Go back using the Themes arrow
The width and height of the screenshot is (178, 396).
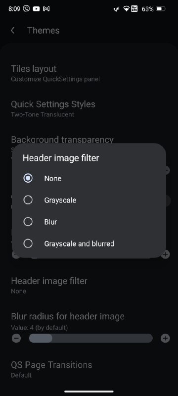[x=12, y=31]
